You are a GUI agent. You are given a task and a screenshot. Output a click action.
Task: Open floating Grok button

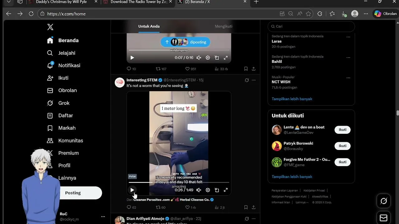point(384,201)
